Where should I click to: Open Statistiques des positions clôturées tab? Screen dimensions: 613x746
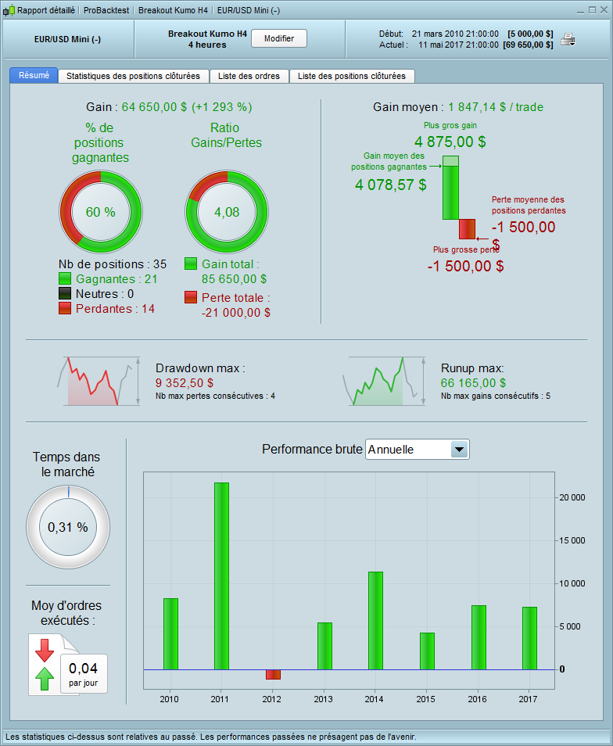133,76
